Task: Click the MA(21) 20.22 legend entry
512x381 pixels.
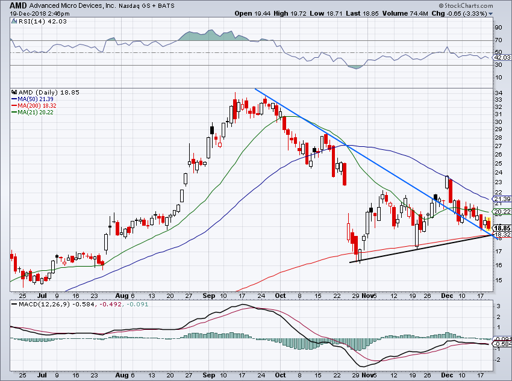Action: tap(36, 112)
